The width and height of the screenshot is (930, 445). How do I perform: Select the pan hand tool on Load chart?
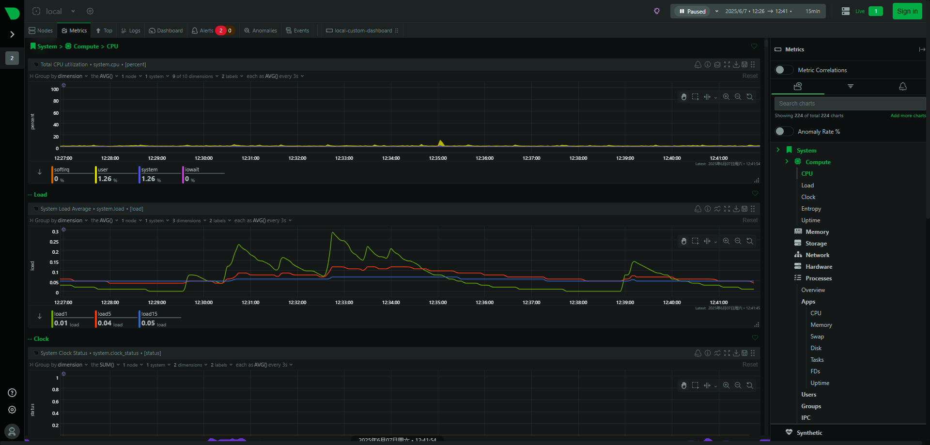[x=683, y=241]
